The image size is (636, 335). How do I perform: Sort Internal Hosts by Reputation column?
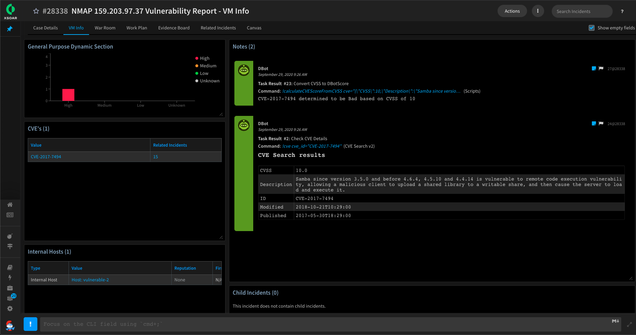(185, 268)
